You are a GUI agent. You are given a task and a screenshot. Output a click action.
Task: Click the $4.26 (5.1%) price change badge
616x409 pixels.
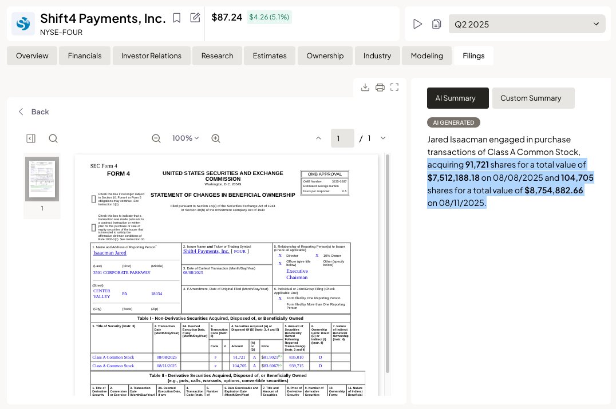(x=269, y=17)
